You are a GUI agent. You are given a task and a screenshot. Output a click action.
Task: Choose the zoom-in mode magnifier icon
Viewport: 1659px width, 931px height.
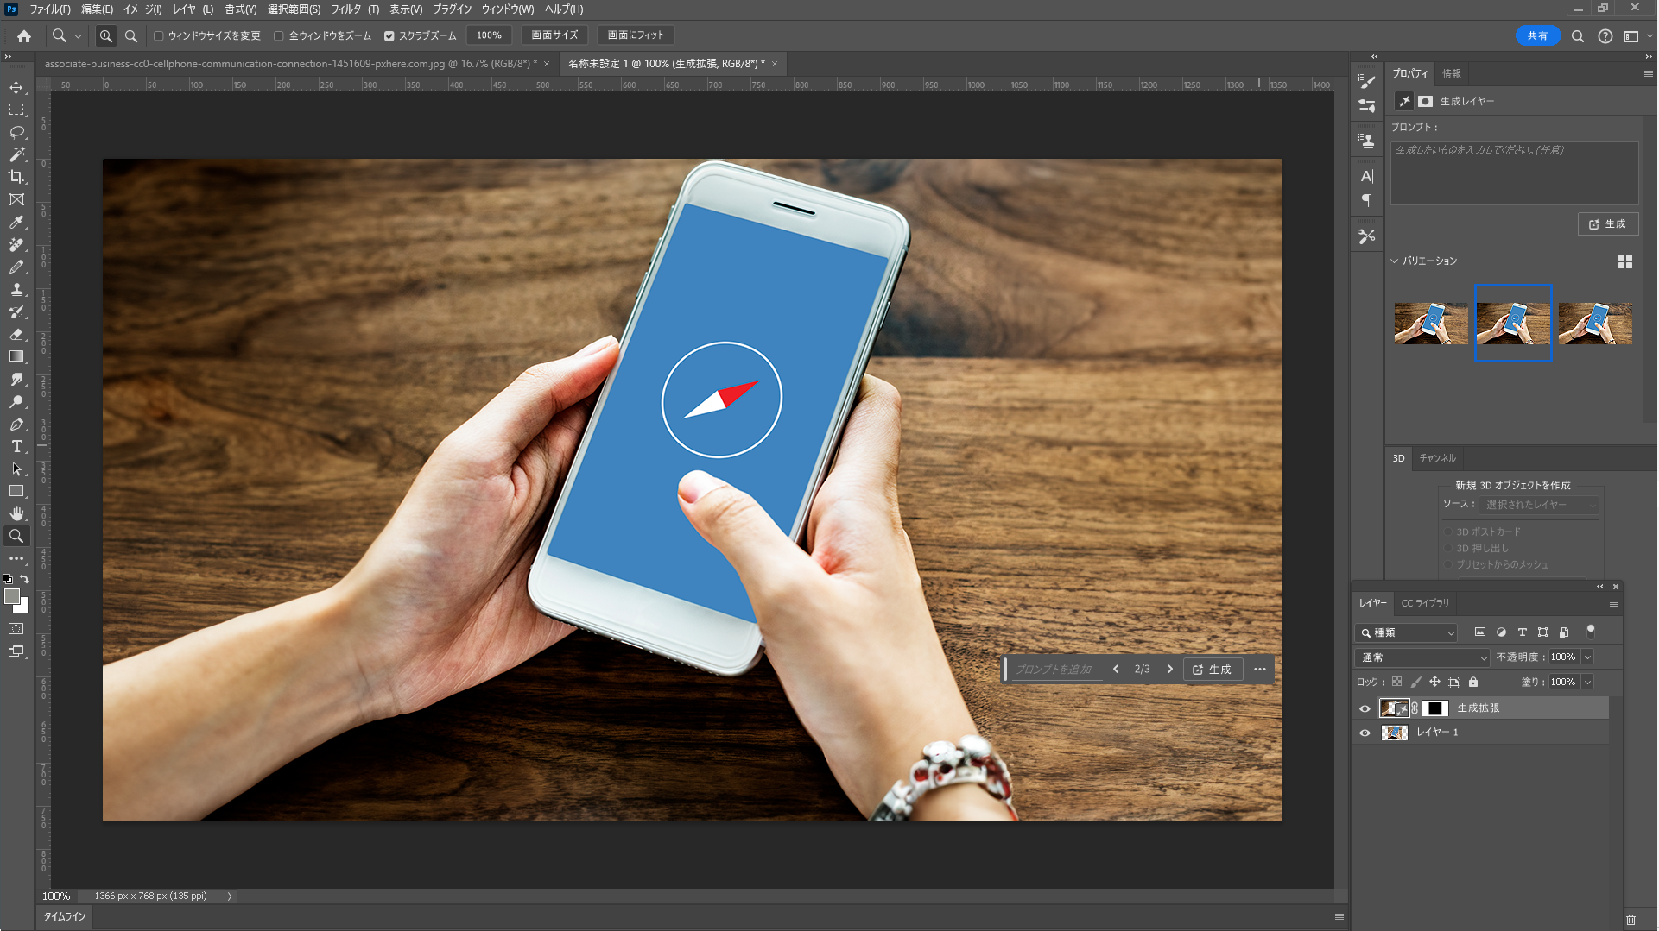105,35
